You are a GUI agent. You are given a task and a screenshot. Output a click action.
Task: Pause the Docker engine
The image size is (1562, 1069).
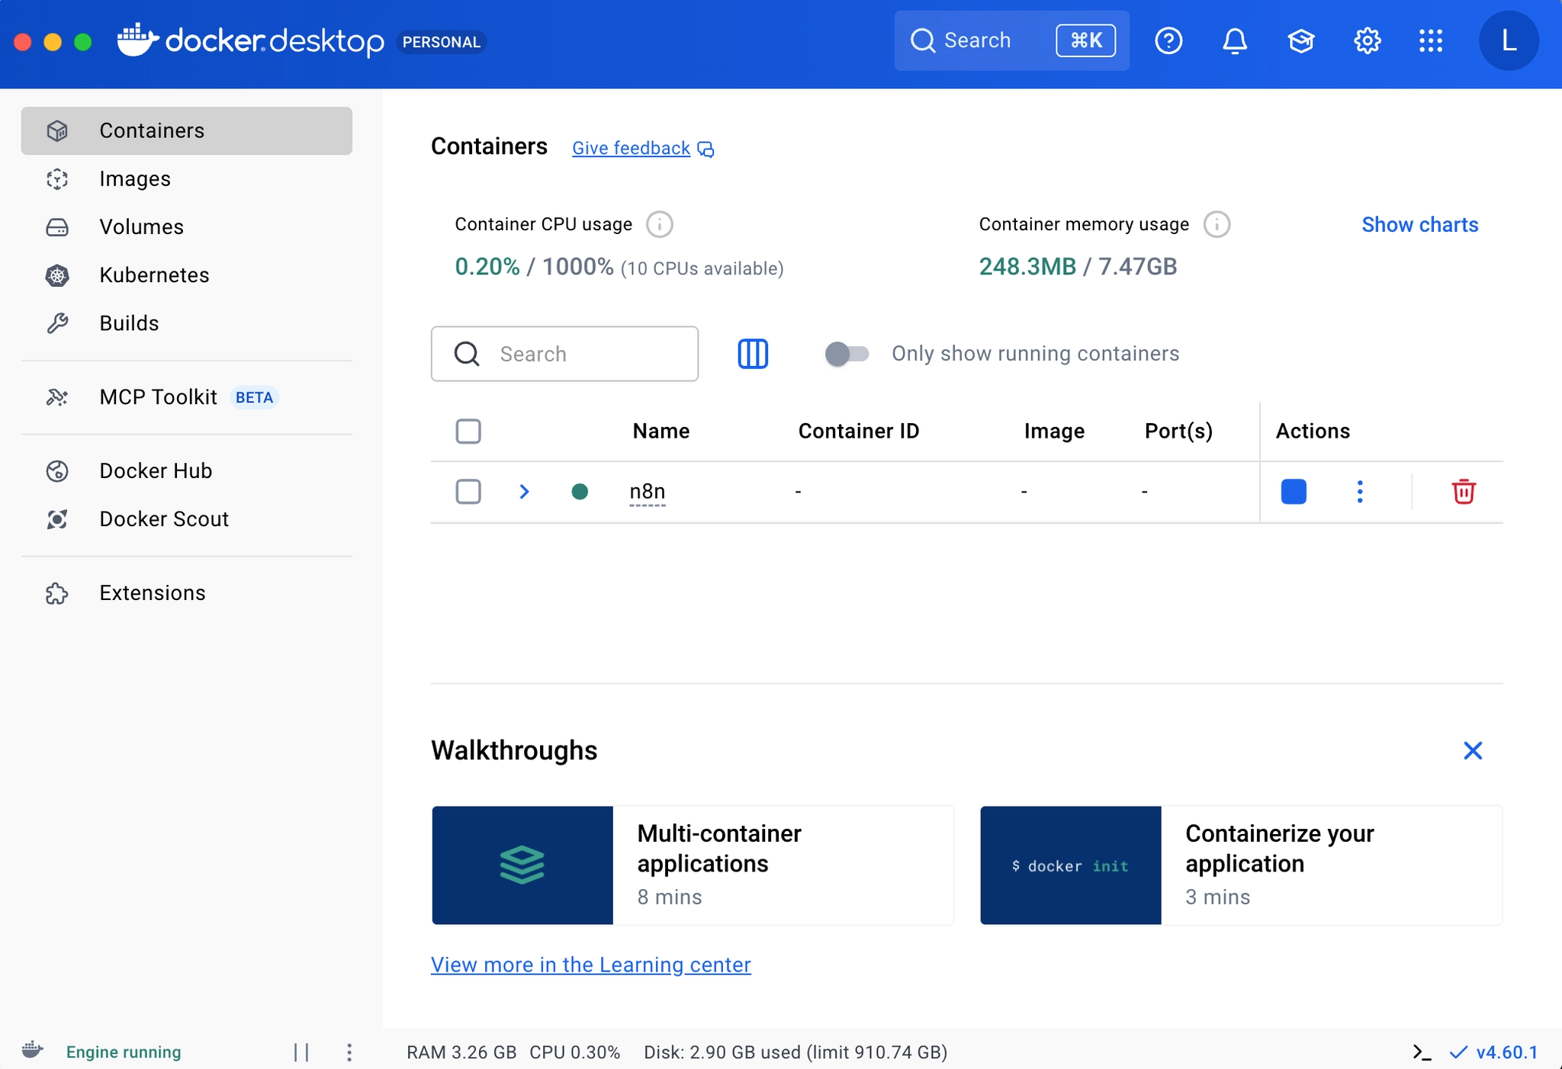[301, 1052]
